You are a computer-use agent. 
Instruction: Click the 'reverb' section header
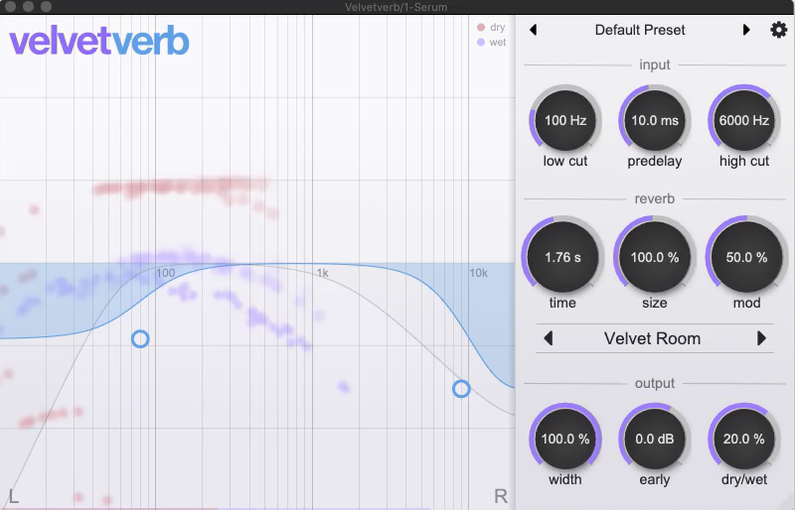coord(655,198)
